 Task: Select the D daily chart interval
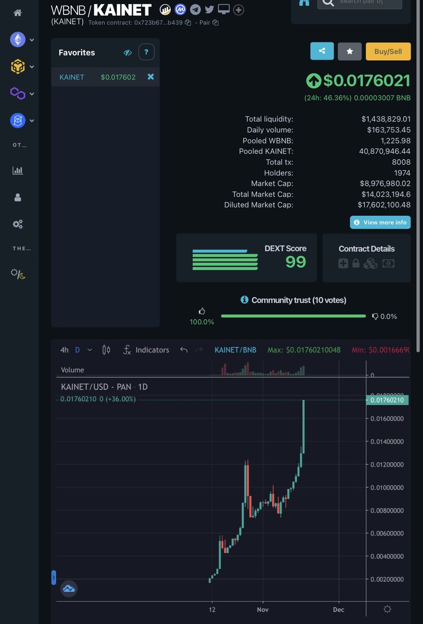[77, 350]
